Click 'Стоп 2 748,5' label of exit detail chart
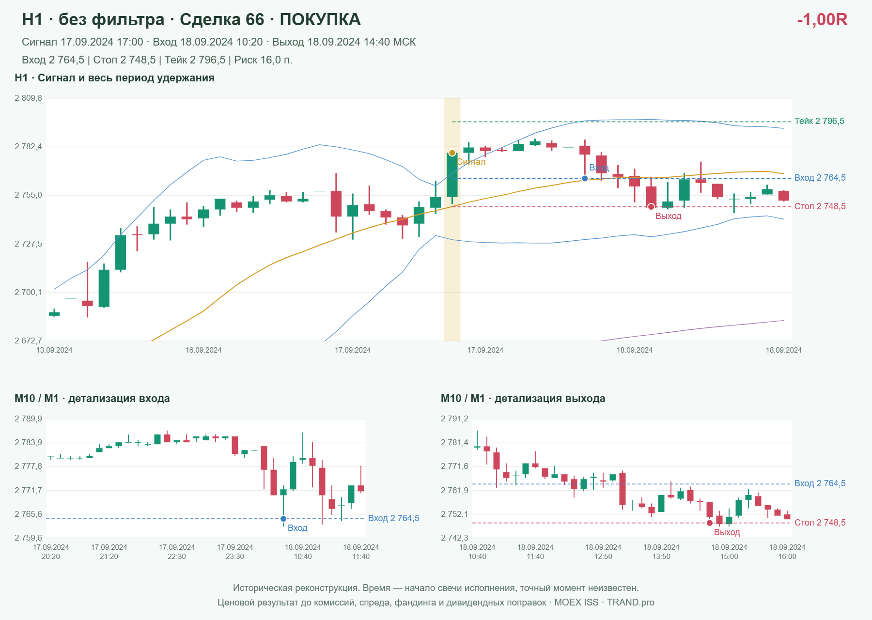872x620 pixels. (820, 523)
